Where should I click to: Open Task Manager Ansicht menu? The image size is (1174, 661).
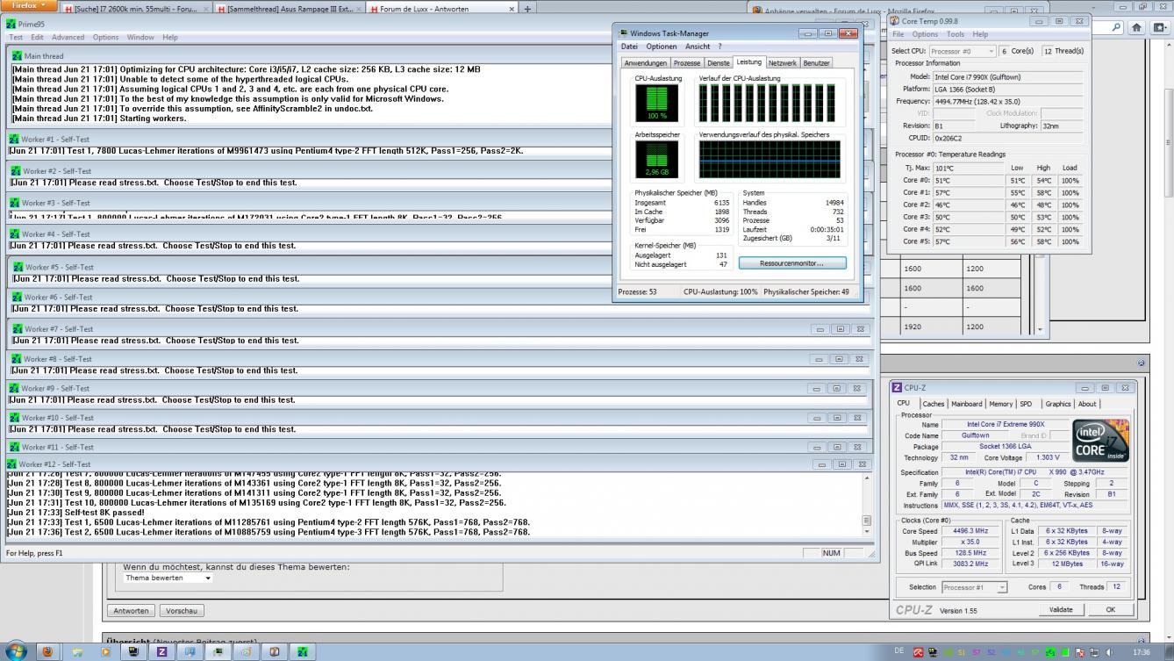[x=698, y=47]
